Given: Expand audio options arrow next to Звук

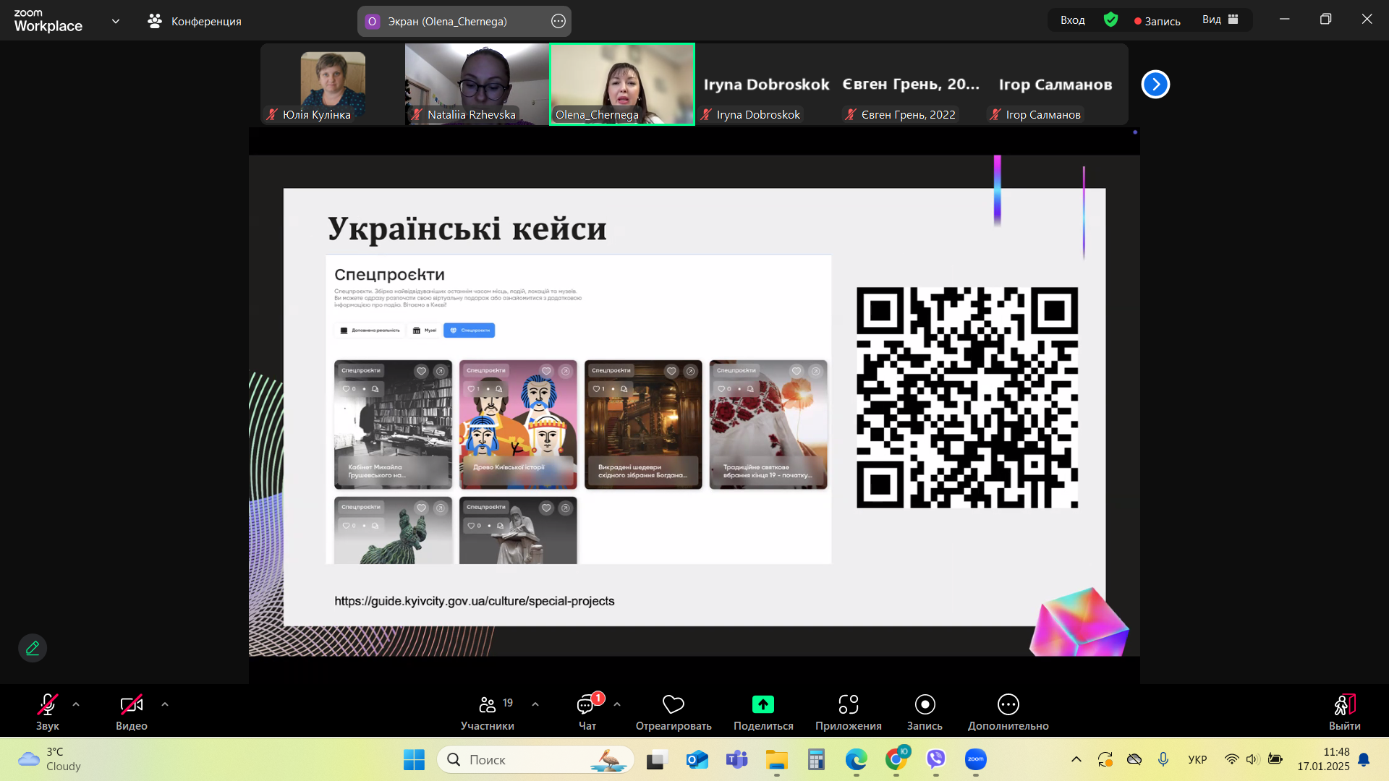Looking at the screenshot, I should pos(76,704).
